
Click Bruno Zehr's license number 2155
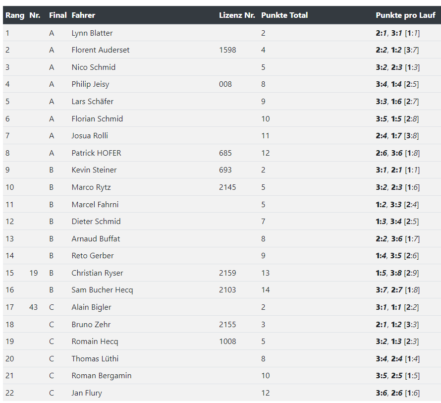point(227,325)
